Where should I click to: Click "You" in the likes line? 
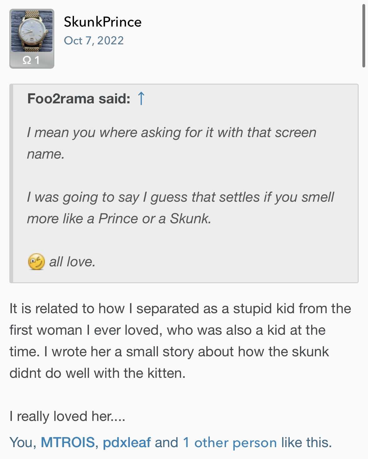point(21,442)
